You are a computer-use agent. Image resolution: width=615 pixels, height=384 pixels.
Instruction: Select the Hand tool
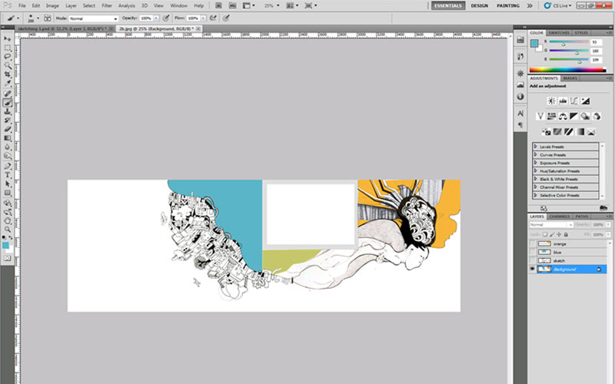coord(8,220)
